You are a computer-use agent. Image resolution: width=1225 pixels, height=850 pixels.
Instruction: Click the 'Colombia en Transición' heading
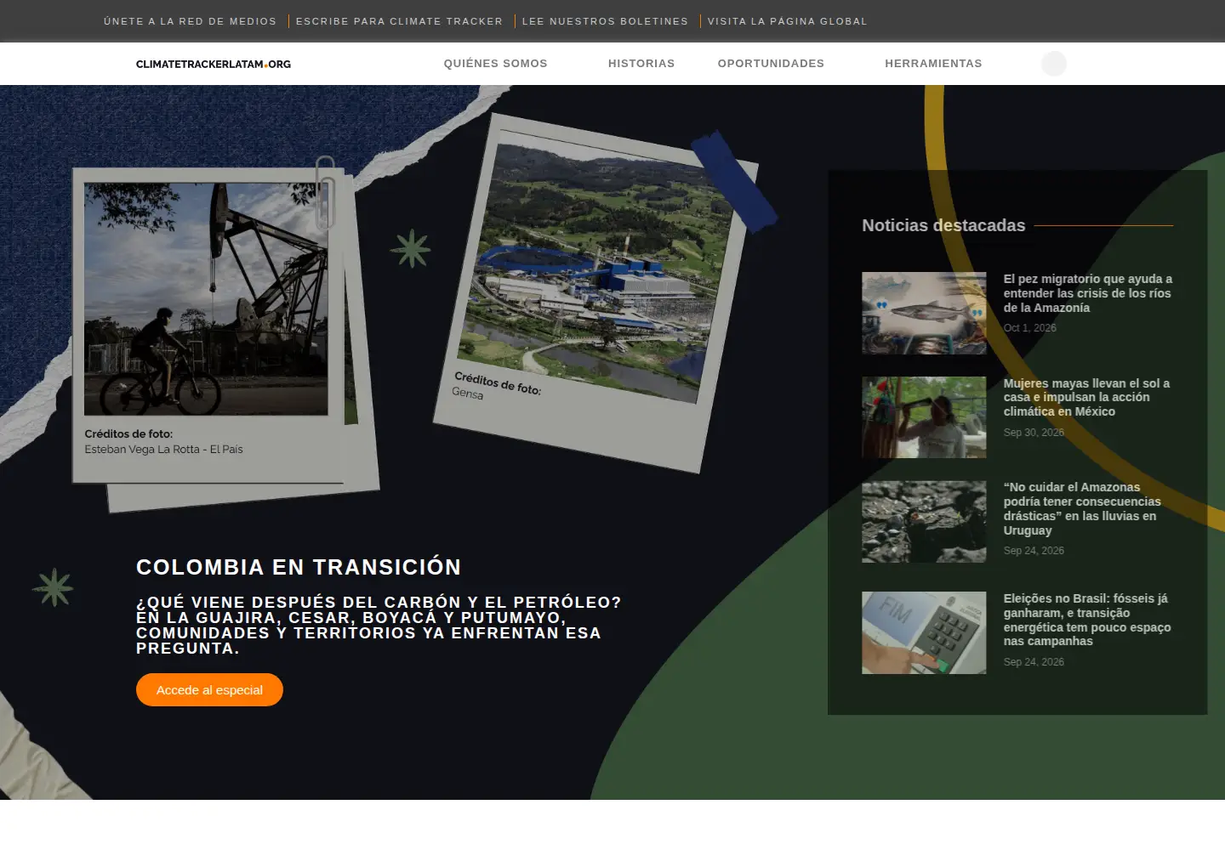tap(299, 567)
